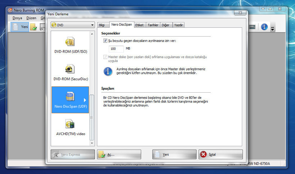Click the 100 MB size input field
The width and height of the screenshot is (295, 174).
pyautogui.click(x=116, y=49)
